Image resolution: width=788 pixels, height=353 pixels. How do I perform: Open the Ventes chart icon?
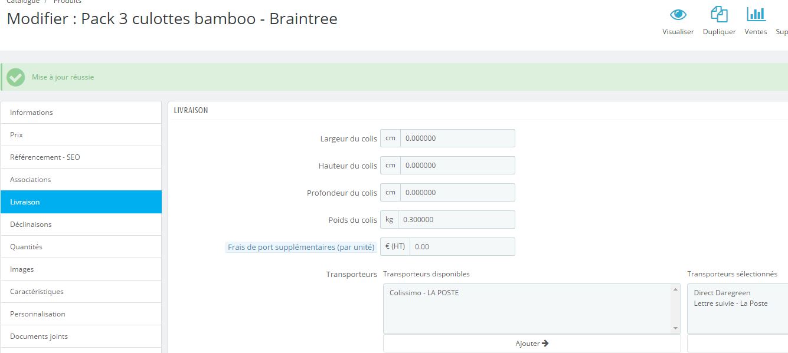point(756,15)
